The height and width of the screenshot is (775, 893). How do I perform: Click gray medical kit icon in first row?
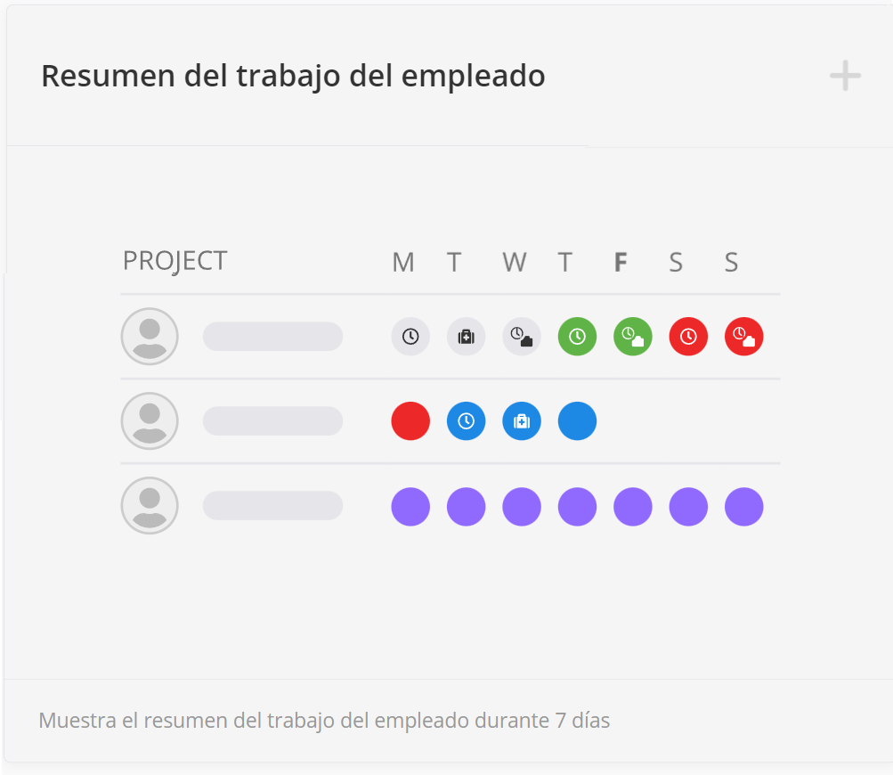pyautogui.click(x=466, y=337)
